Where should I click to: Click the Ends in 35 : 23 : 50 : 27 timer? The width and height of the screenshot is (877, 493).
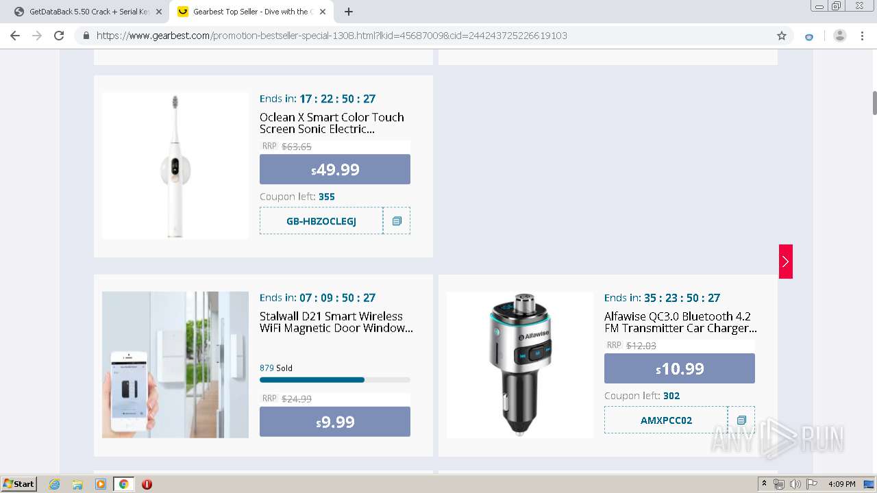coord(662,298)
